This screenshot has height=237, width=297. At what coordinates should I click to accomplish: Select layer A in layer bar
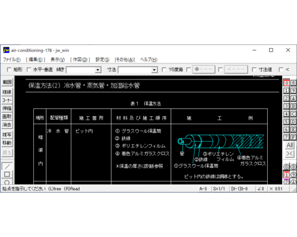point(293,98)
